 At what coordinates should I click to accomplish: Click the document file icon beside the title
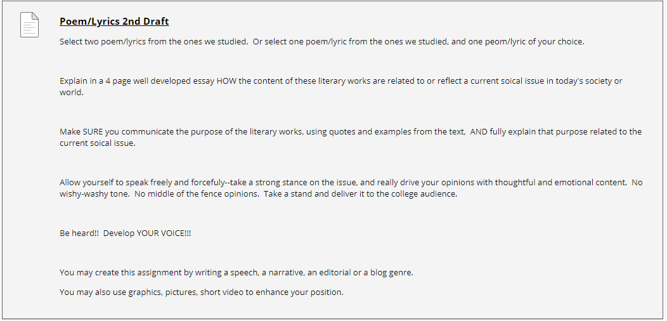click(29, 25)
